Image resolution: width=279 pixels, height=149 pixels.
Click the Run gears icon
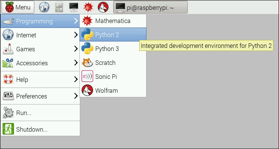(8, 113)
